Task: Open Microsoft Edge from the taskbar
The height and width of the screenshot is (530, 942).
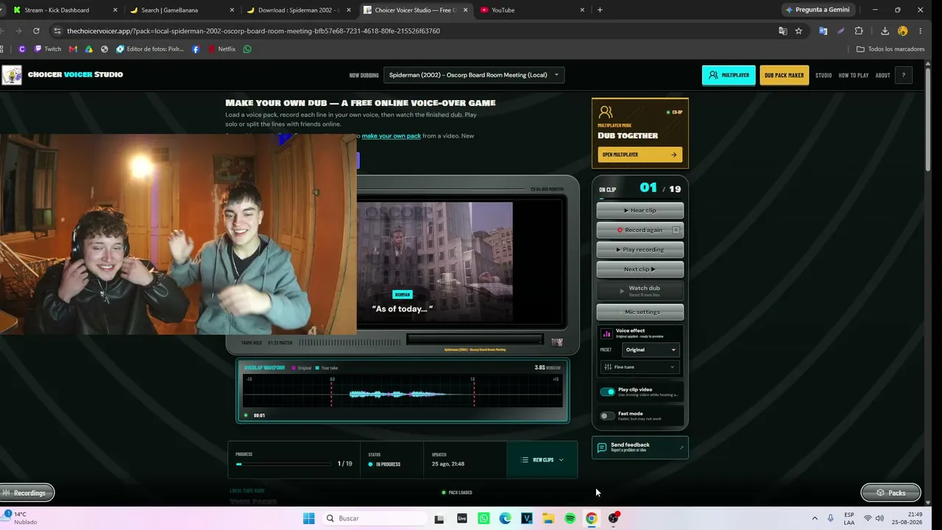Action: [x=505, y=518]
